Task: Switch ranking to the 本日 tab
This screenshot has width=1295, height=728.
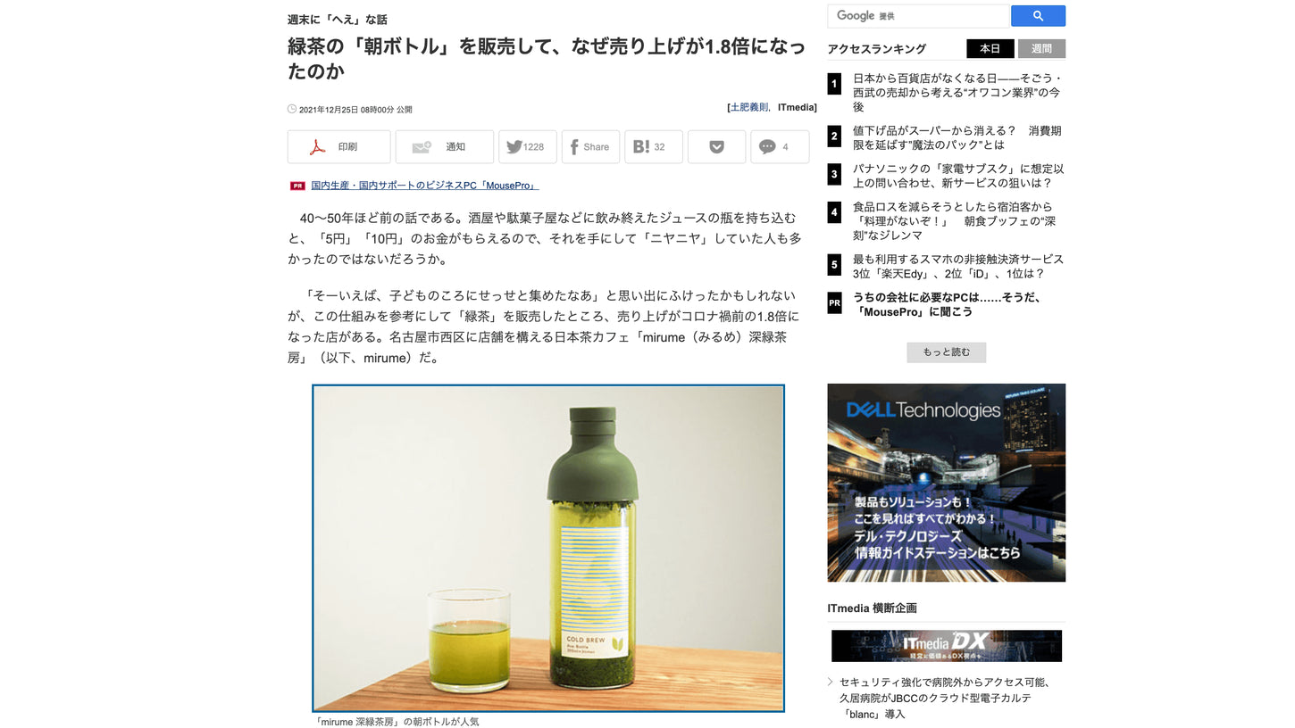Action: point(990,49)
